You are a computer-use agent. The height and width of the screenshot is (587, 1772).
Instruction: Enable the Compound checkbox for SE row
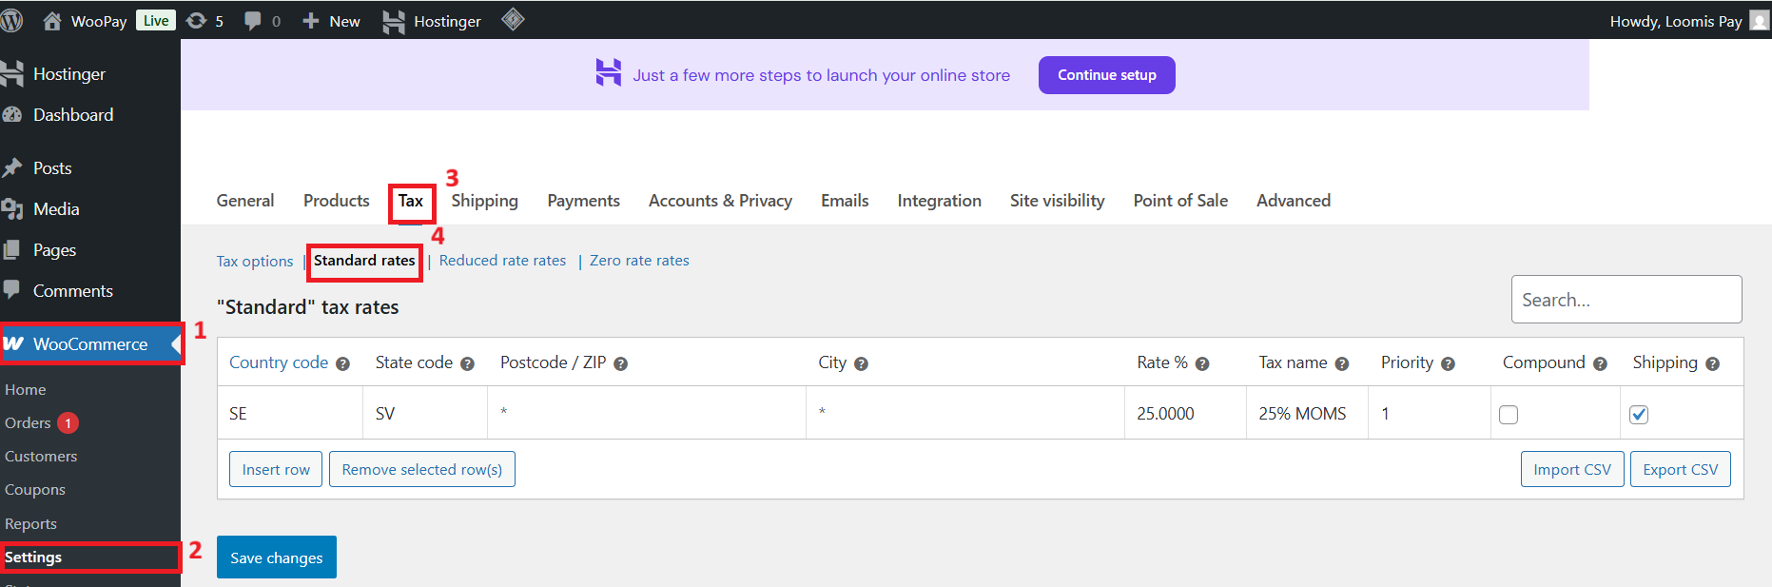[1509, 415]
